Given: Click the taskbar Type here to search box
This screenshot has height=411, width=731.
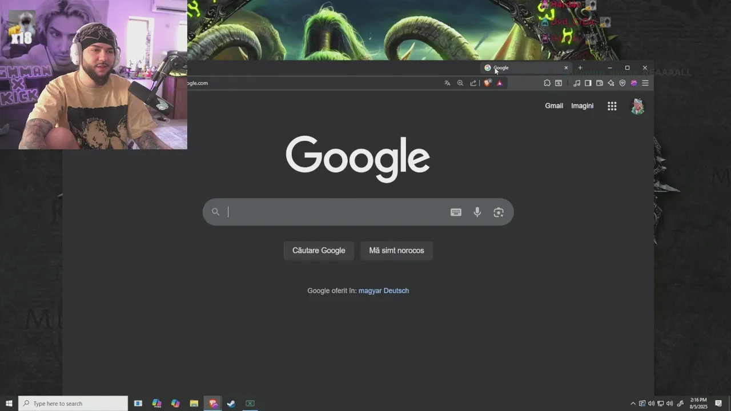Looking at the screenshot, I should (73, 404).
